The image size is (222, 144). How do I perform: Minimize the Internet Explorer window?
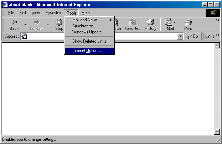coord(205,5)
